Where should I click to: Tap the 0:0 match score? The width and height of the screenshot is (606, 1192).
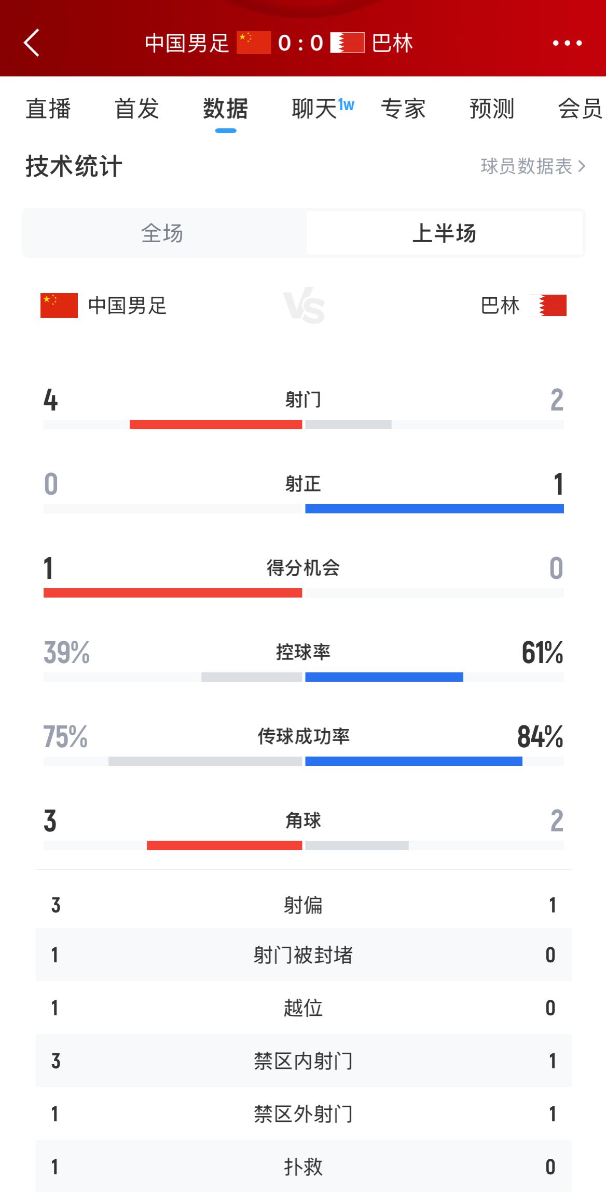(300, 43)
